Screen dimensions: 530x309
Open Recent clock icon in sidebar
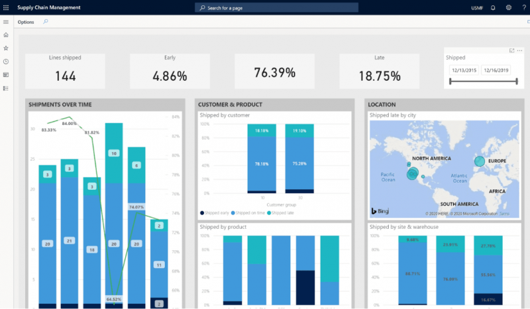6,62
